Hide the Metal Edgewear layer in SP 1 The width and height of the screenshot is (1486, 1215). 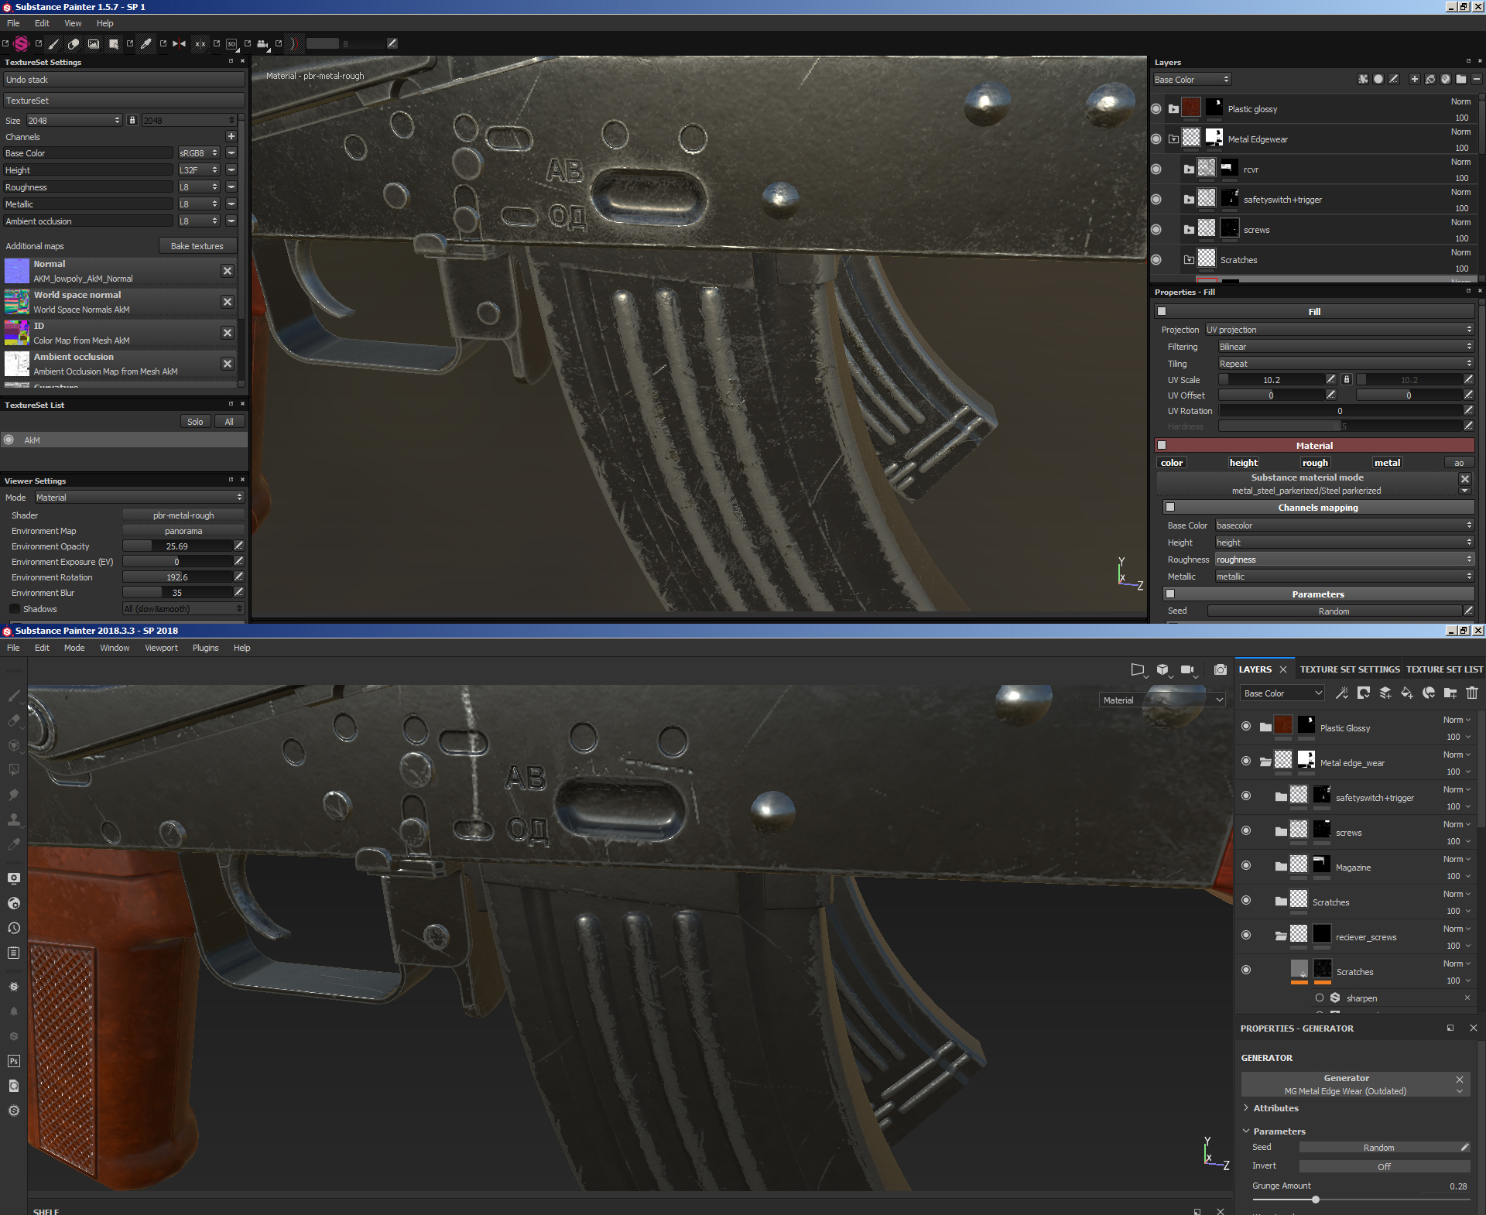pos(1156,139)
